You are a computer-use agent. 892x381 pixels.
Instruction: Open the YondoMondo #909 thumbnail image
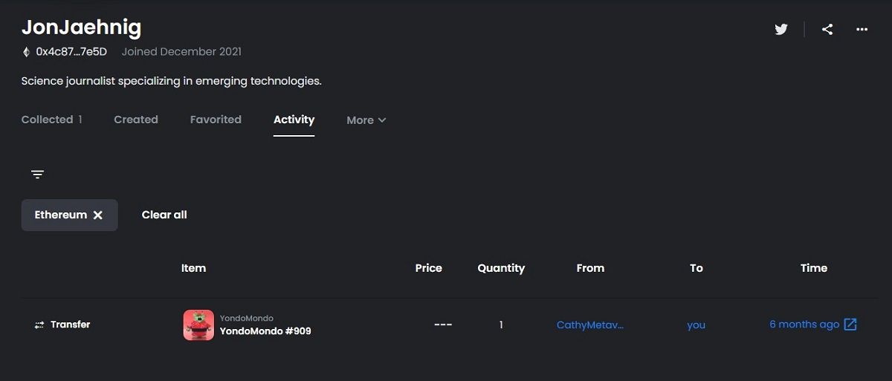pyautogui.click(x=198, y=325)
